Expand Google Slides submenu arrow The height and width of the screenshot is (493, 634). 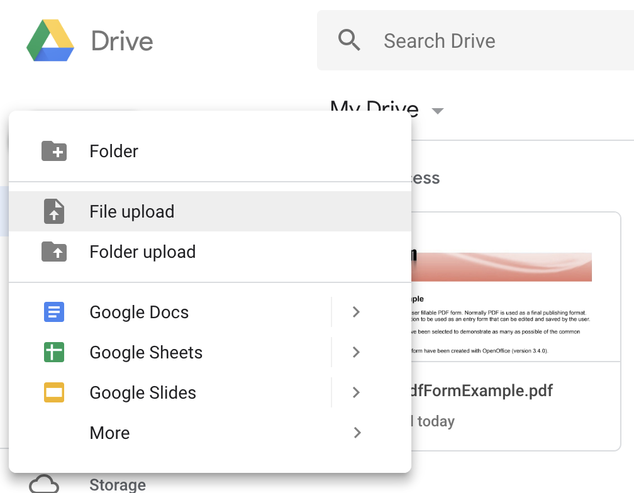(356, 392)
